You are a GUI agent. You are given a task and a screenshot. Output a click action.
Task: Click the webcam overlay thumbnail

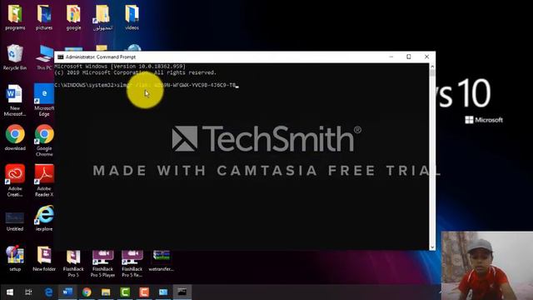487,266
